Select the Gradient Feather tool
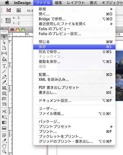 point(4,128)
